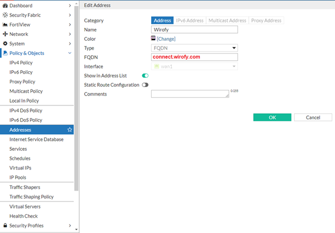Enable Static Route Configuration toggle
335x233 pixels.
[x=146, y=85]
